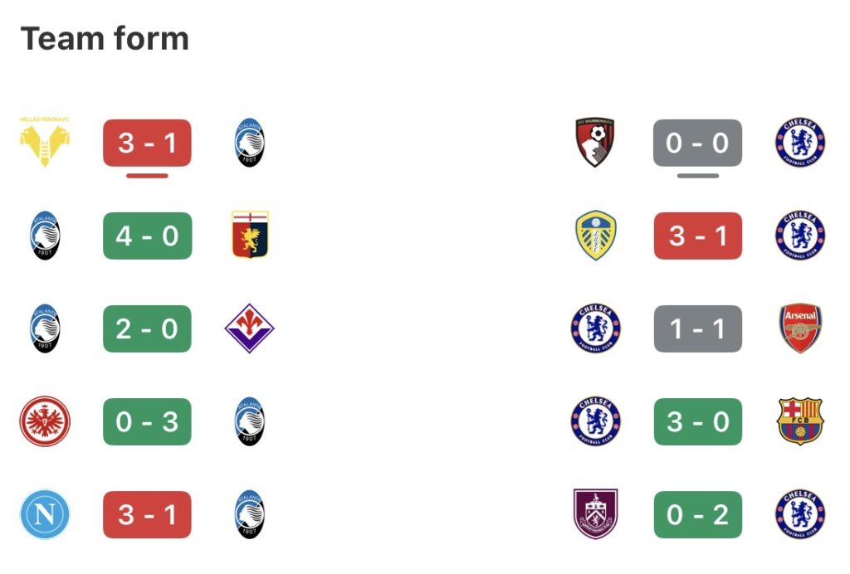The image size is (850, 574).
Task: Tap the FC Barcelona crest
Action: click(x=800, y=421)
